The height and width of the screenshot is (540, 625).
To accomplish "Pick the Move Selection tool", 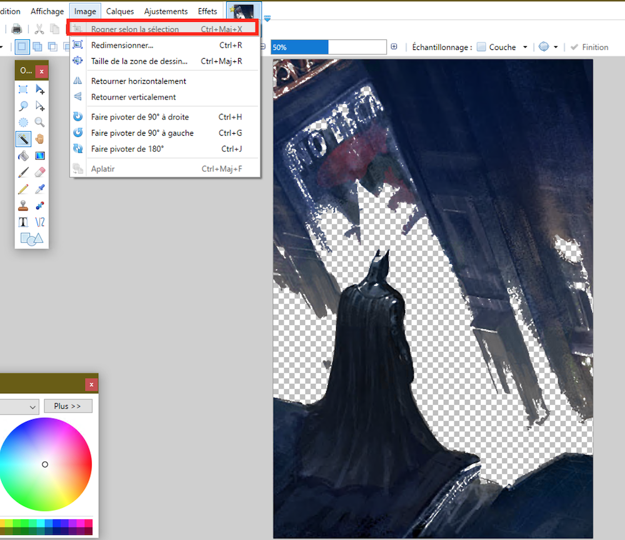I will tap(40, 106).
